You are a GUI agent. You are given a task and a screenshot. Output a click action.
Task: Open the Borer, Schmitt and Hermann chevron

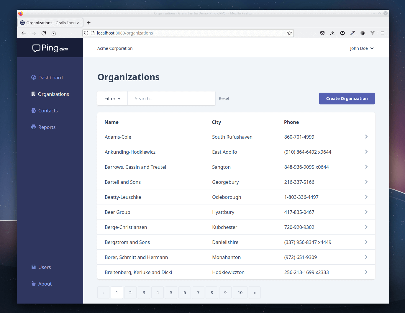point(366,257)
